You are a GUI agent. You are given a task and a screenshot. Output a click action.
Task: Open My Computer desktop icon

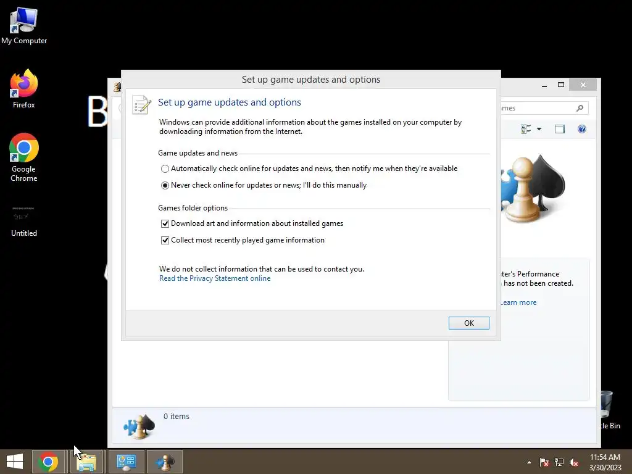(24, 25)
